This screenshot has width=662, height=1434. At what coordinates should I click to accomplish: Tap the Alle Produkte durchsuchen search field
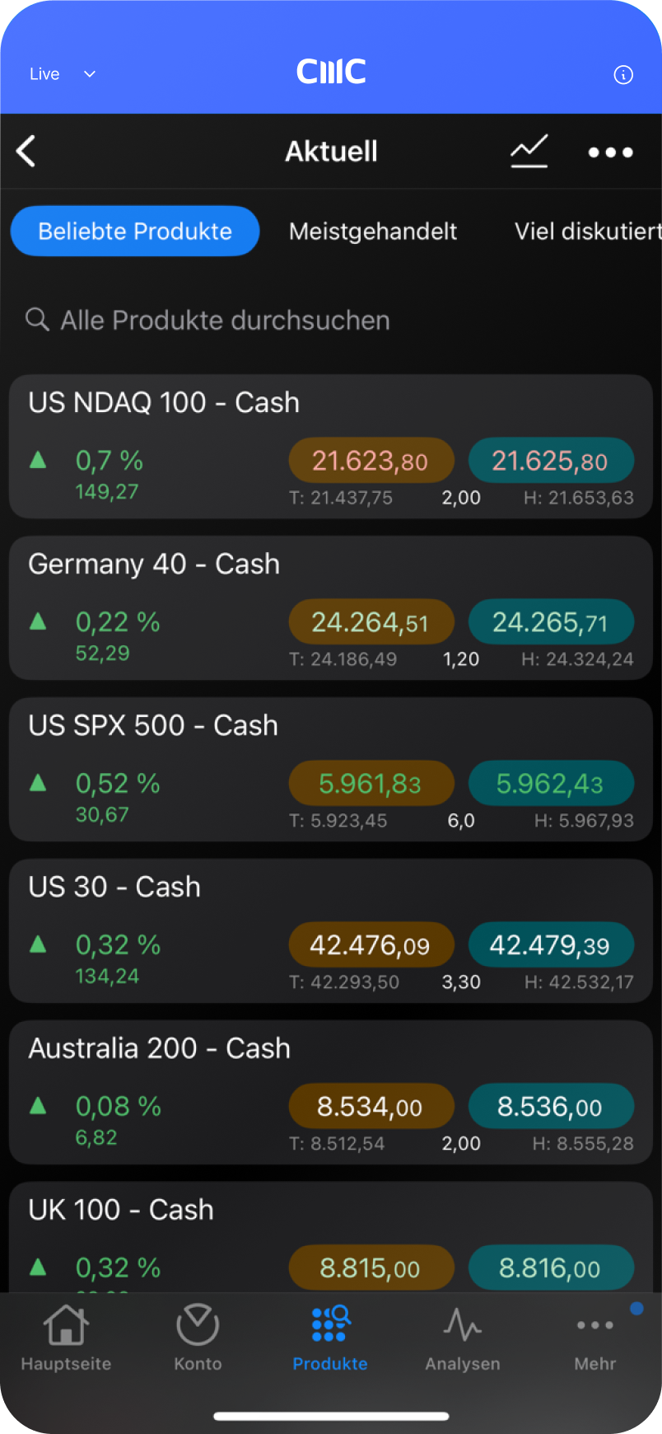point(225,321)
